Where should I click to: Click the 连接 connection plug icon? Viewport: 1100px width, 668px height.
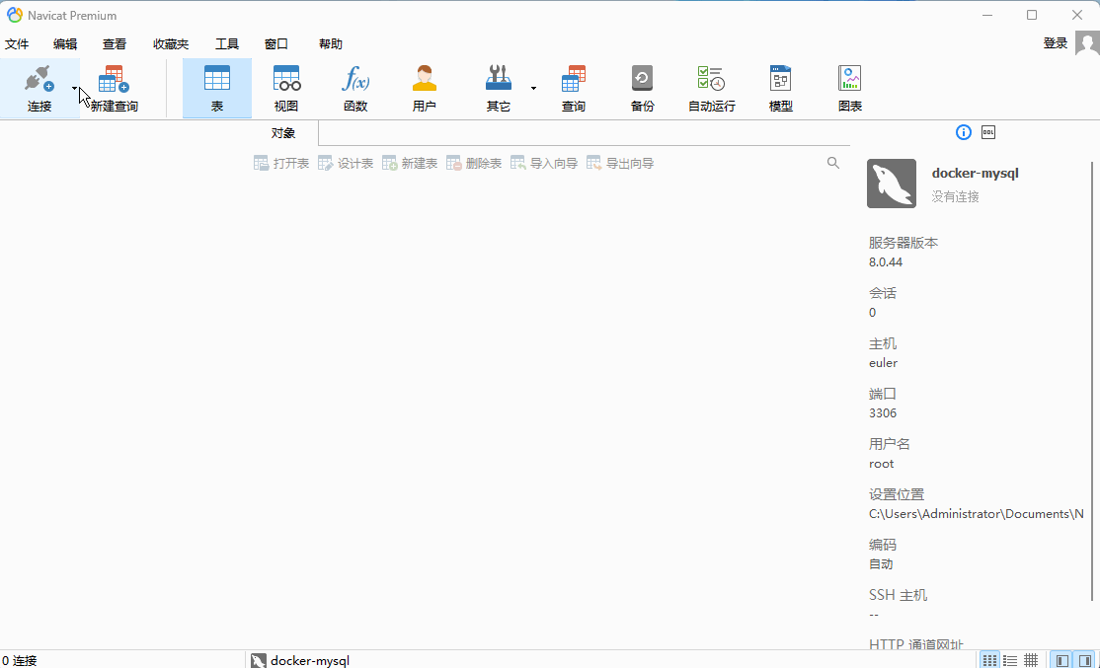point(39,79)
